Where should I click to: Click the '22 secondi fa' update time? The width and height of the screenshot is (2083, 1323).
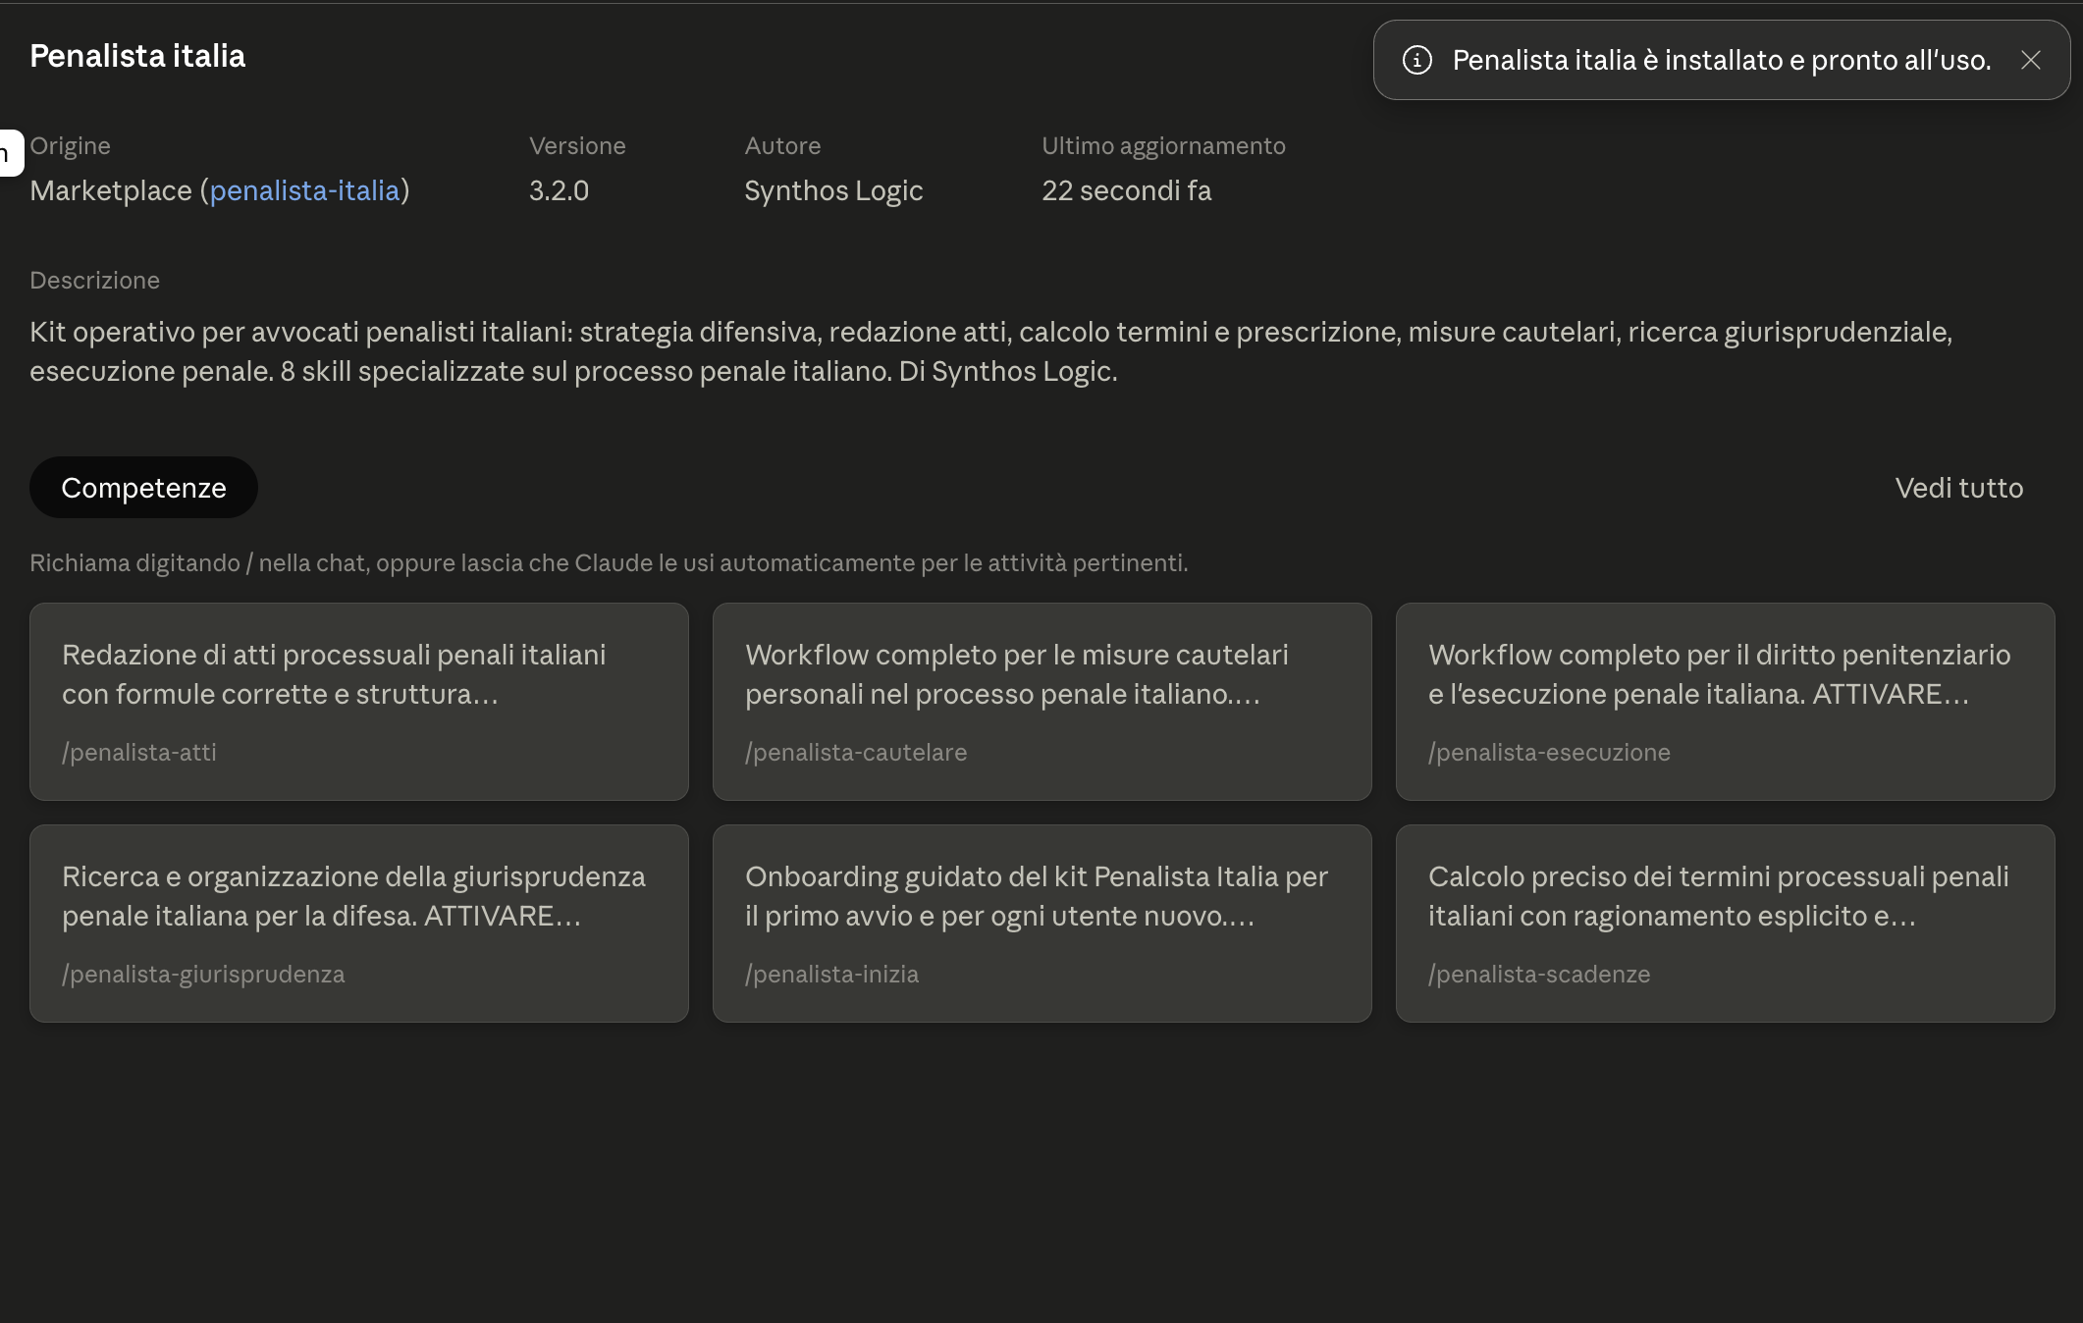[1126, 190]
